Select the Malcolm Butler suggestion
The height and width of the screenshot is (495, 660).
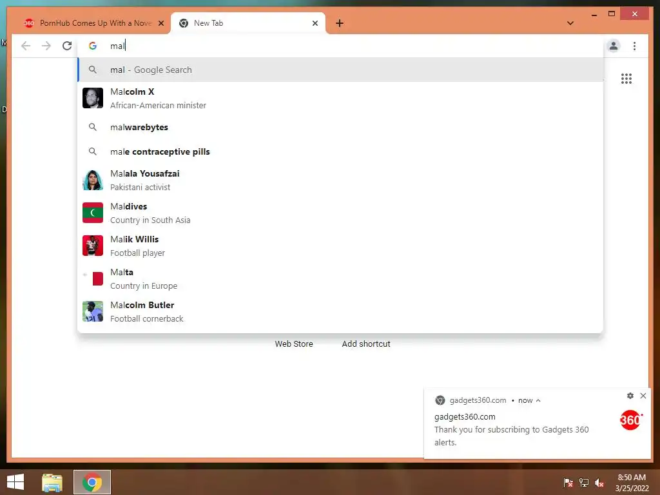(x=340, y=311)
